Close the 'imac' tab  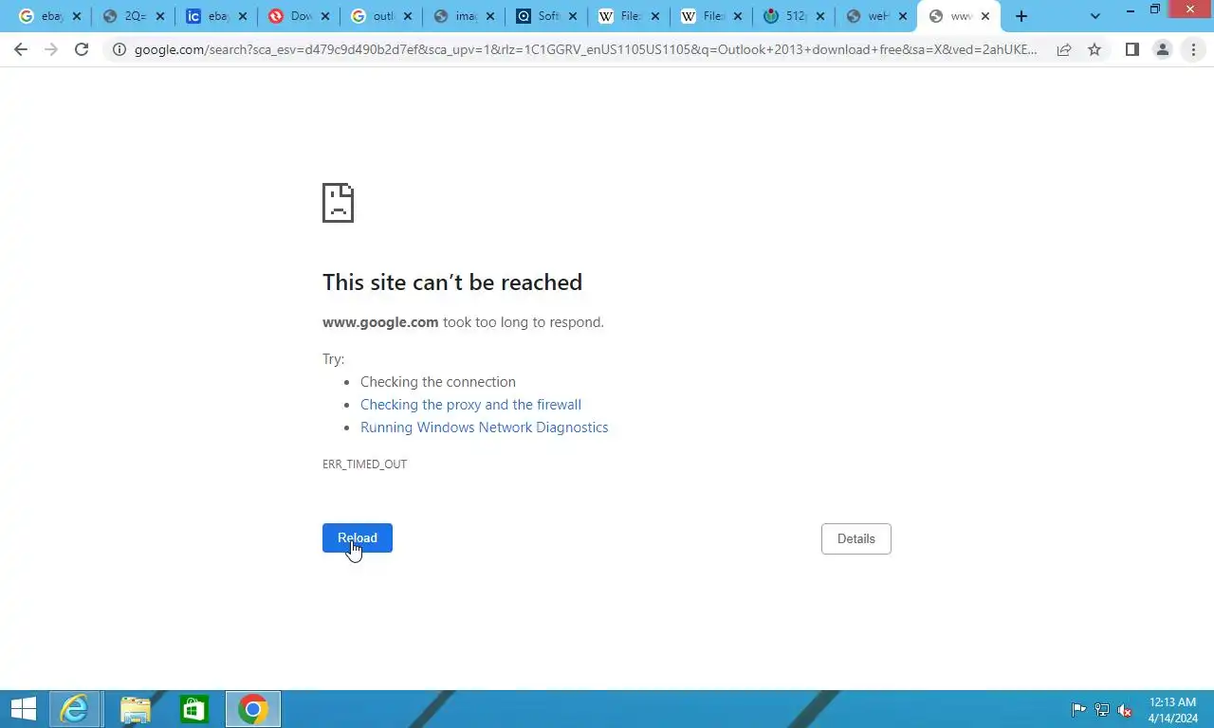coord(489,16)
